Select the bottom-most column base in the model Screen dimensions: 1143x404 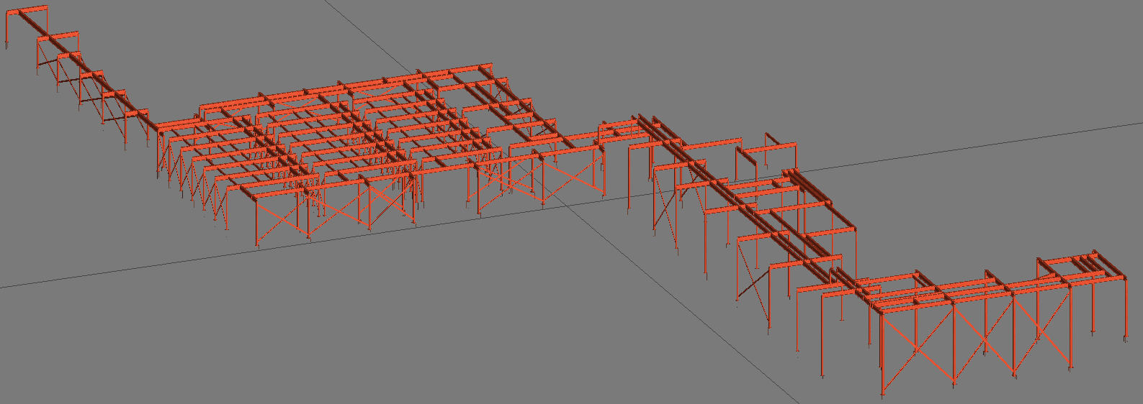(883, 392)
